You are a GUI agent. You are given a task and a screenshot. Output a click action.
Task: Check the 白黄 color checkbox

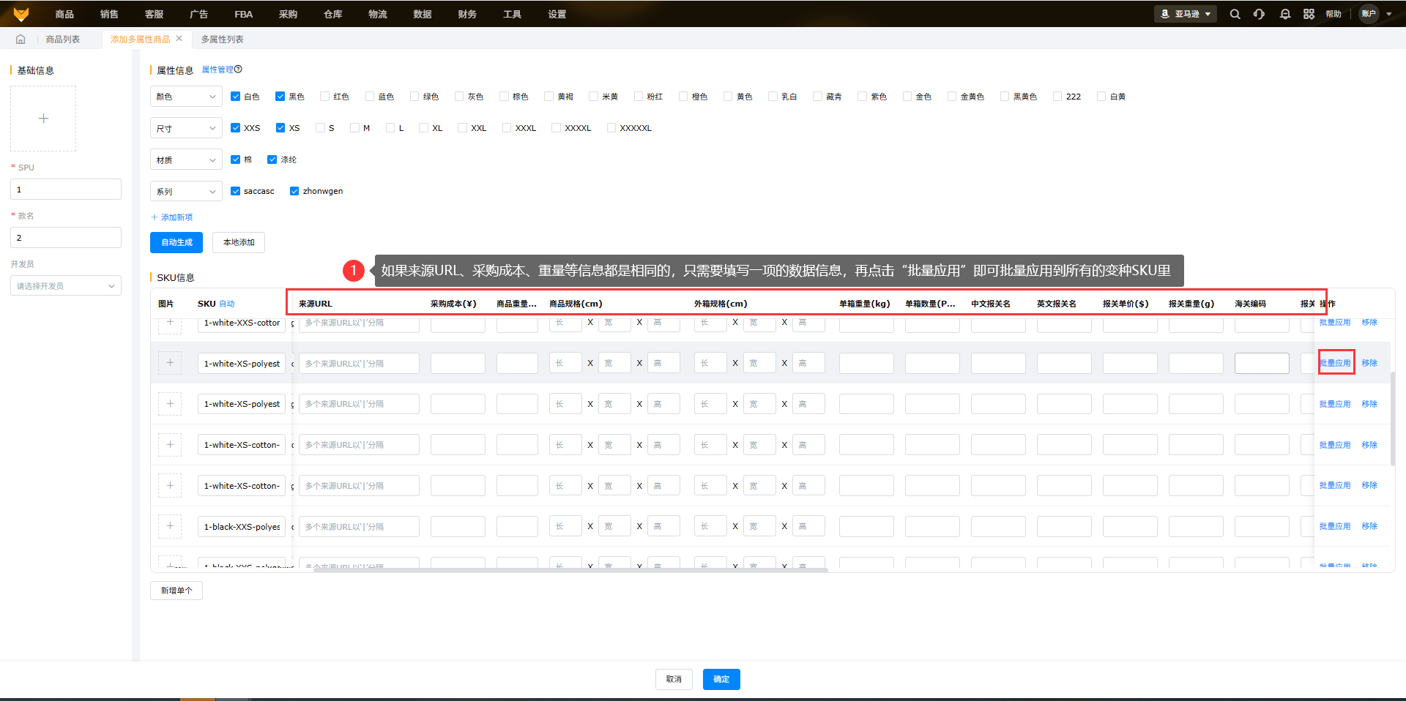click(1101, 97)
